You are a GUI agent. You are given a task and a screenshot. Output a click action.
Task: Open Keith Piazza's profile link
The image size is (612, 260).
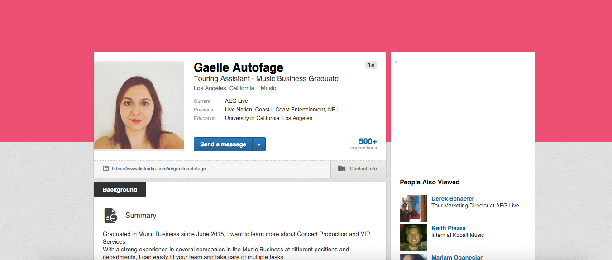[x=449, y=228]
